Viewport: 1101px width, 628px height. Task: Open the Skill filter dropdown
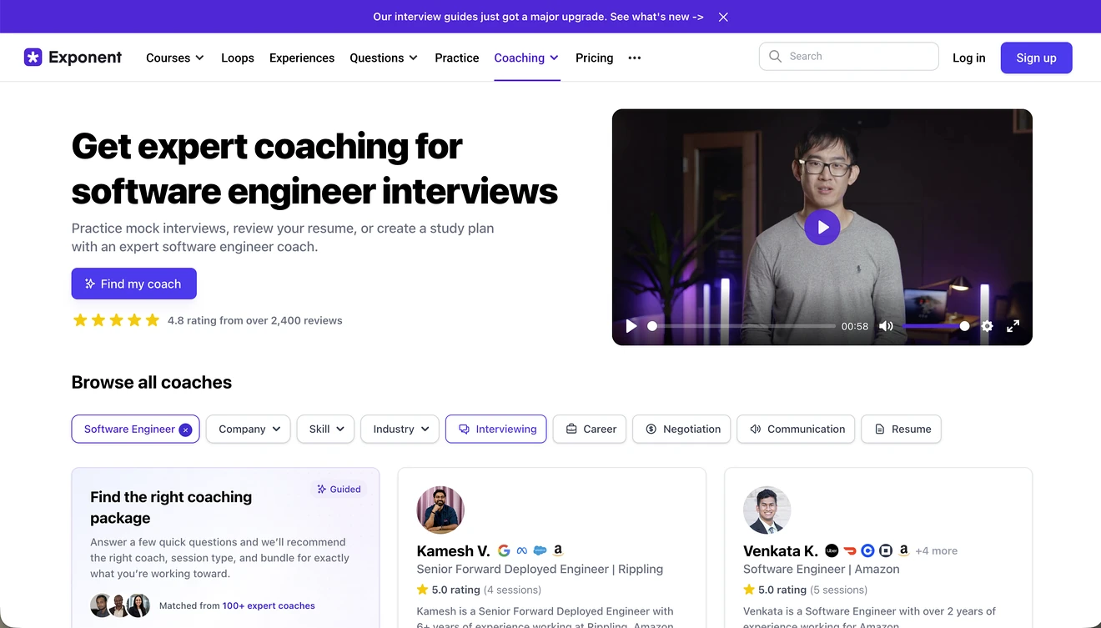(x=326, y=430)
